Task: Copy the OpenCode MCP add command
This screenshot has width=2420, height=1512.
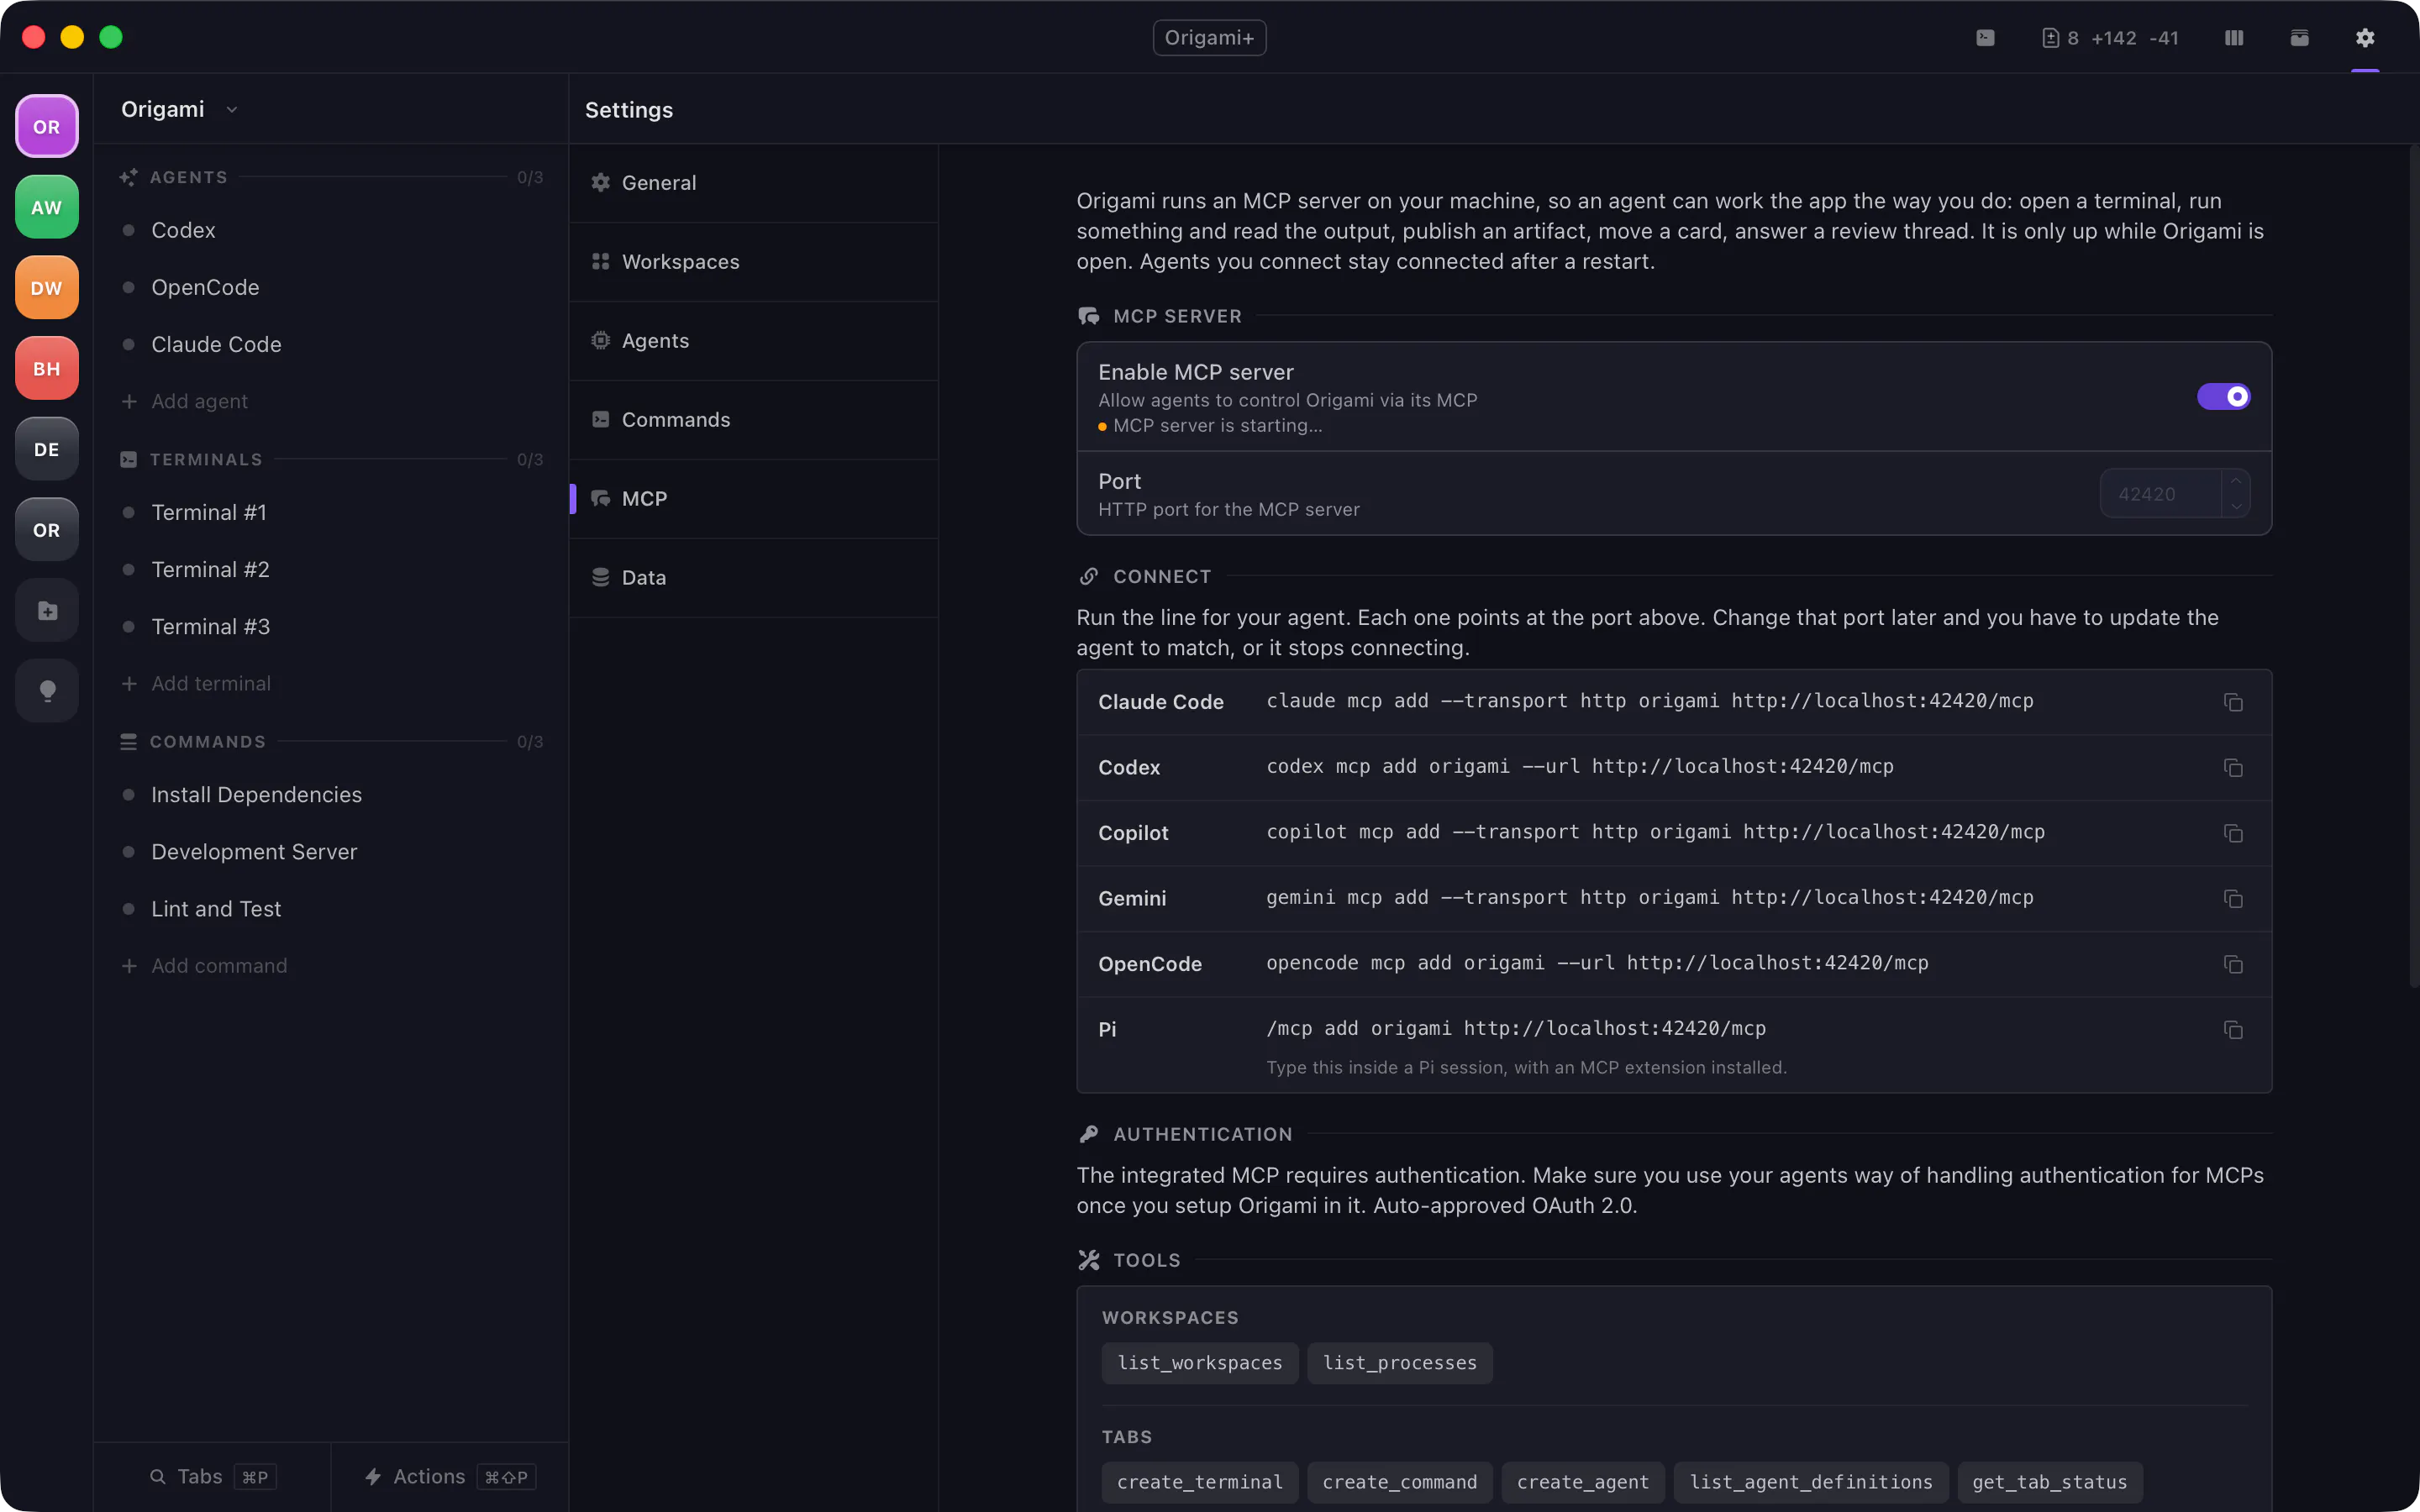Action: [2232, 964]
